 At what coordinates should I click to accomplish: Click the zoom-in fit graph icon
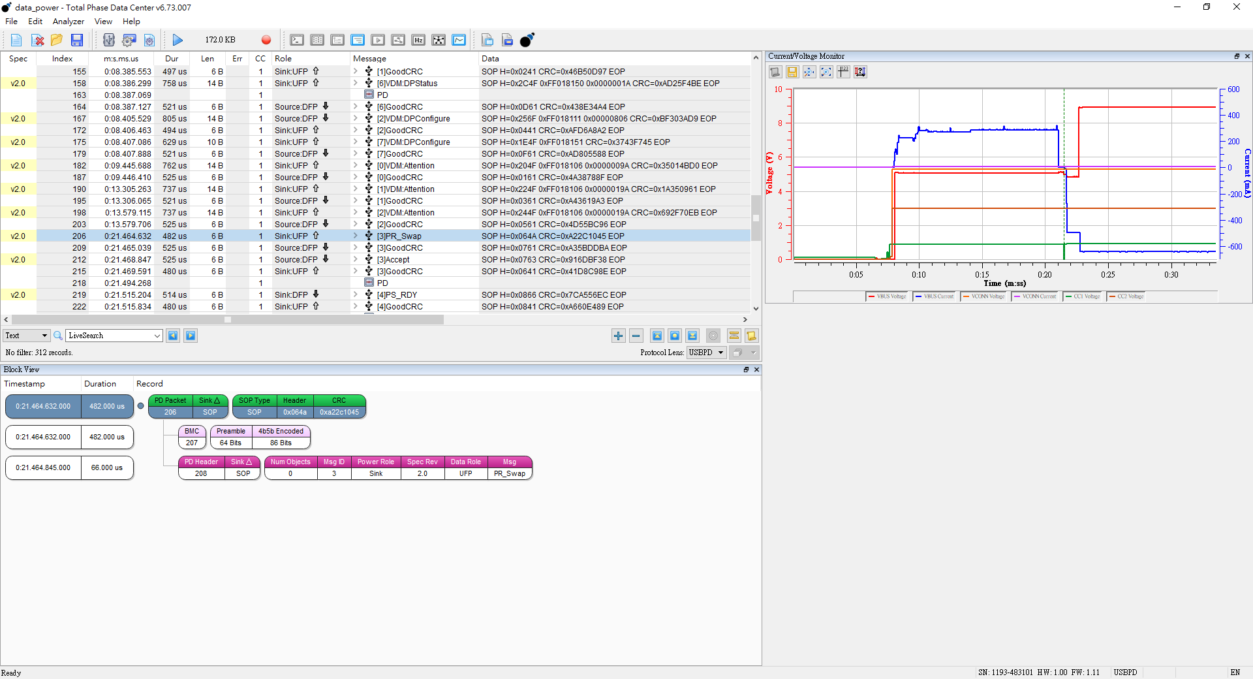tap(809, 72)
